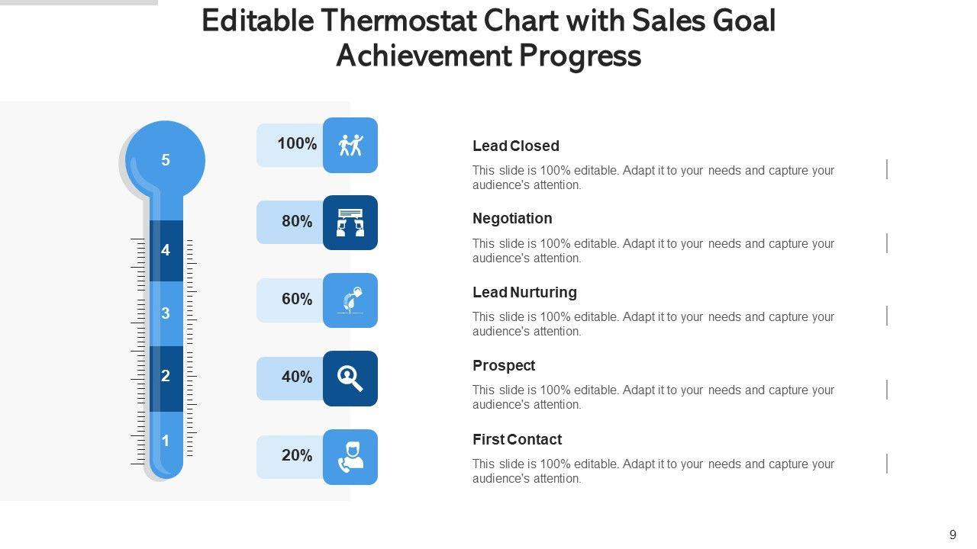
Task: Select the 40% percentage label
Action: pos(297,377)
